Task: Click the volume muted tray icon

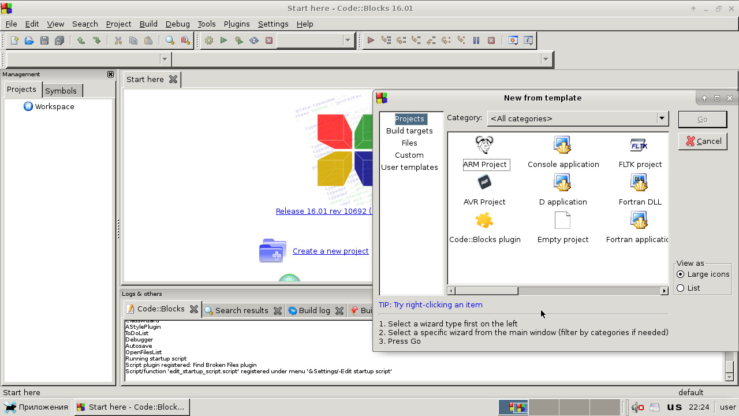Action: pyautogui.click(x=637, y=407)
